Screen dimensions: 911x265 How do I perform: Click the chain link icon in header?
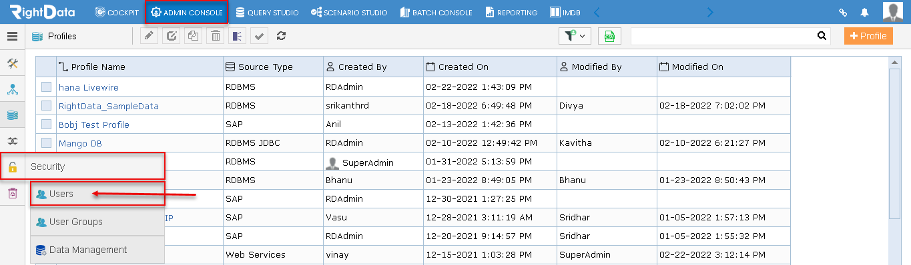coord(843,13)
